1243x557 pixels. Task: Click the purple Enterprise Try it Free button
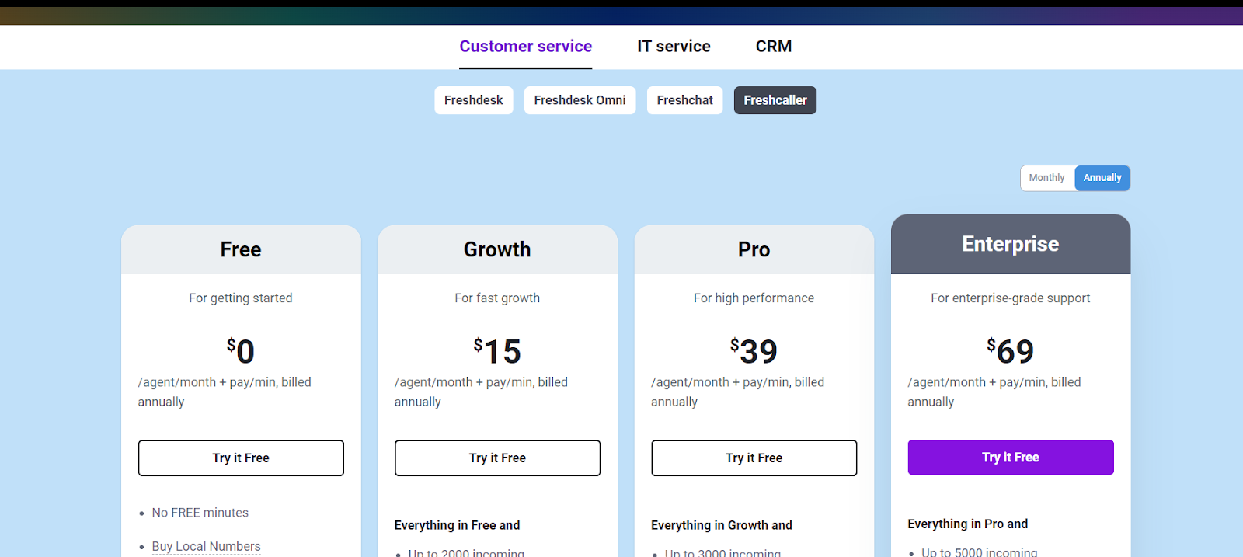coord(1010,458)
